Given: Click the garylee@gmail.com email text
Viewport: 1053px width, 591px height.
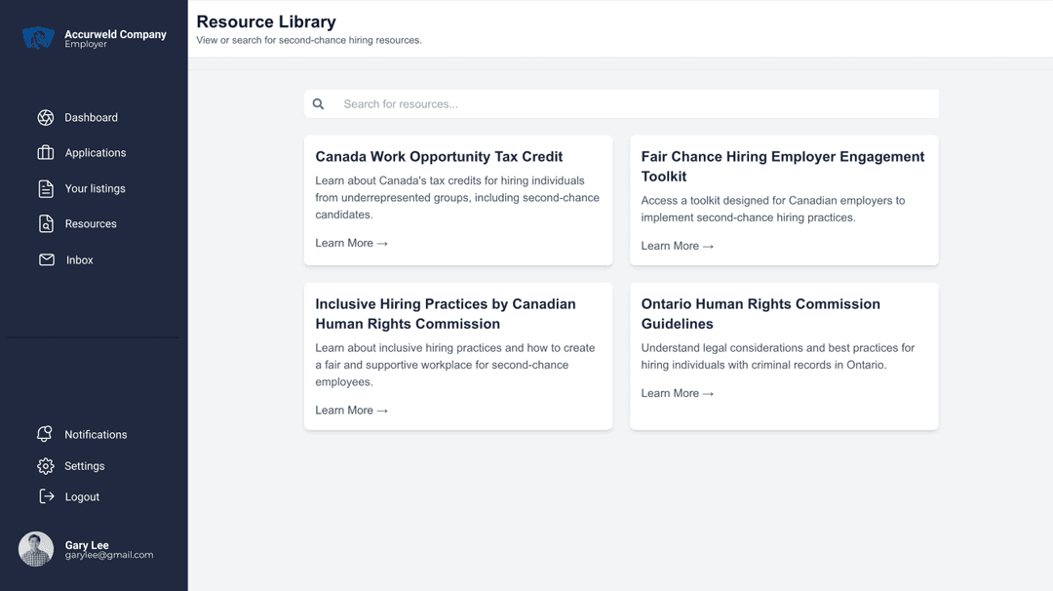Looking at the screenshot, I should click(x=109, y=555).
